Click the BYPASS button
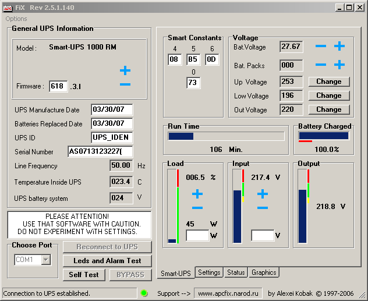 click(x=130, y=275)
